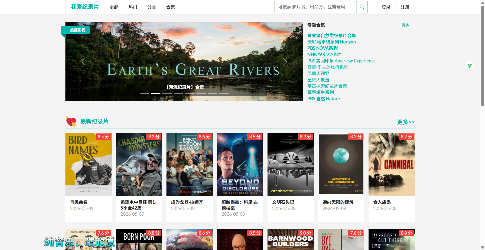Select the third carousel indicator dash

coord(167,93)
